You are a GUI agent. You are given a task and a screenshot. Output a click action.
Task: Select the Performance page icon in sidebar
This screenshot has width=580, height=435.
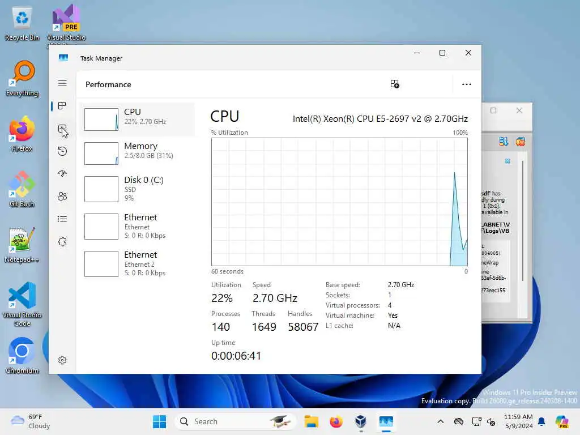[62, 129]
